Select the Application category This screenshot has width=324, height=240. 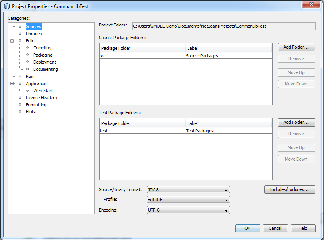pyautogui.click(x=36, y=83)
